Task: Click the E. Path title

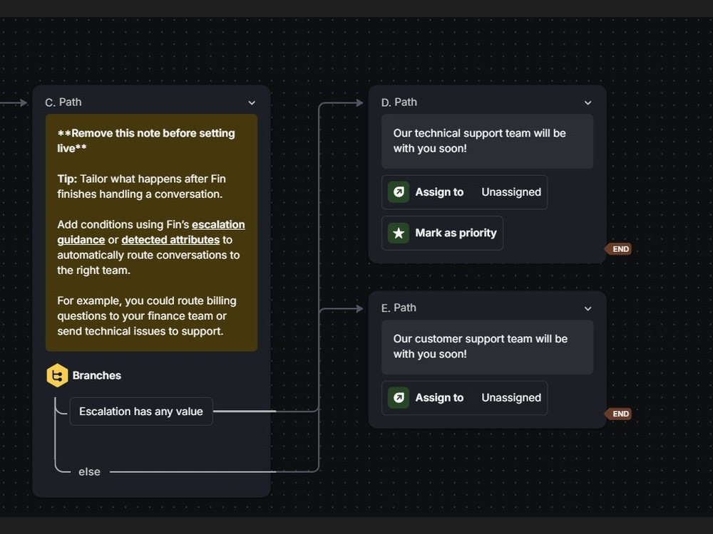Action: (399, 308)
